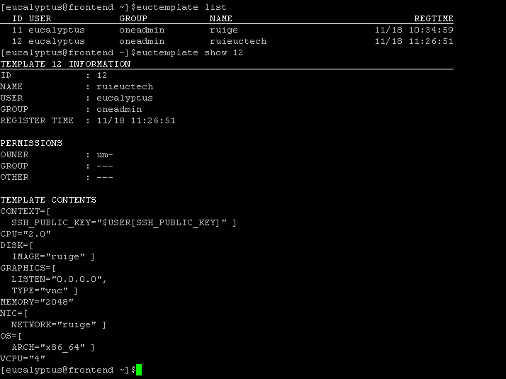The width and height of the screenshot is (506, 379).
Task: Click 'ruieuctech' in the template list row
Action: click(x=238, y=41)
